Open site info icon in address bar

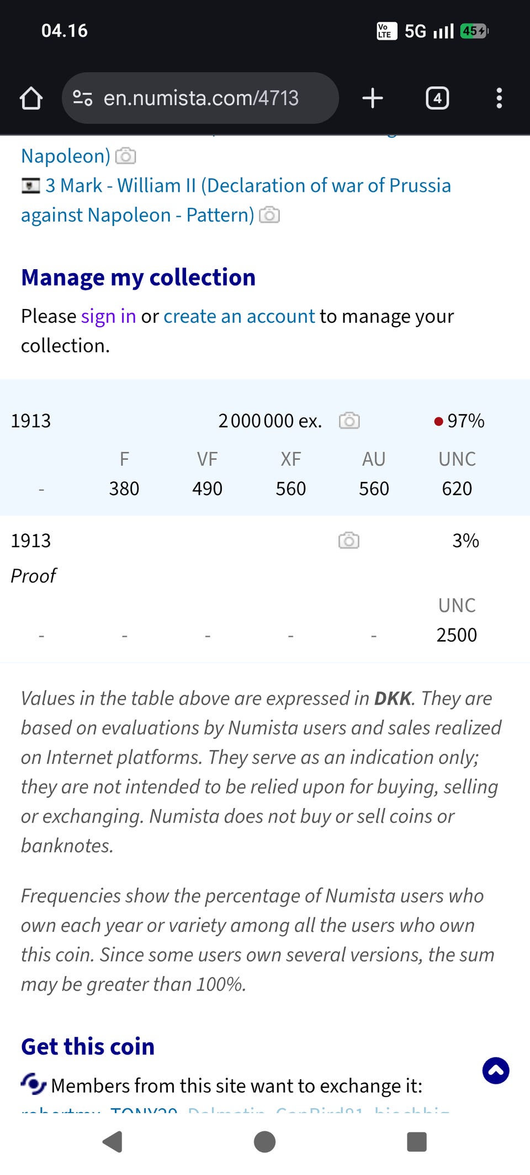83,98
